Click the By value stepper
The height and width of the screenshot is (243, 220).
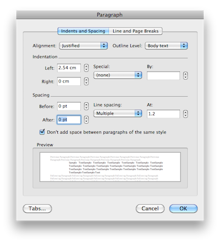[x=185, y=75]
